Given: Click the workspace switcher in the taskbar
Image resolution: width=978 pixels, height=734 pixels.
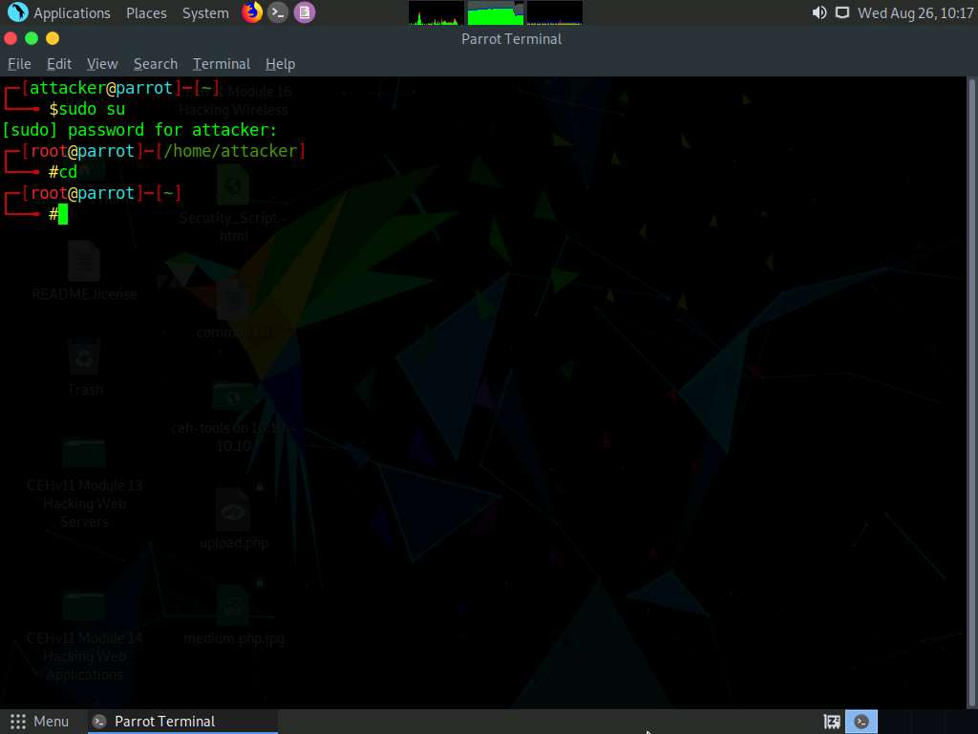Looking at the screenshot, I should (x=830, y=721).
